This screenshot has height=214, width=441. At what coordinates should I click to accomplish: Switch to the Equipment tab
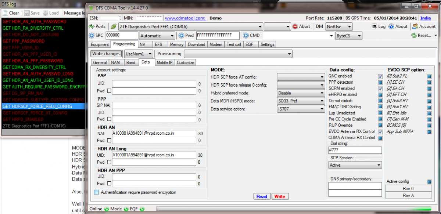[x=100, y=44]
